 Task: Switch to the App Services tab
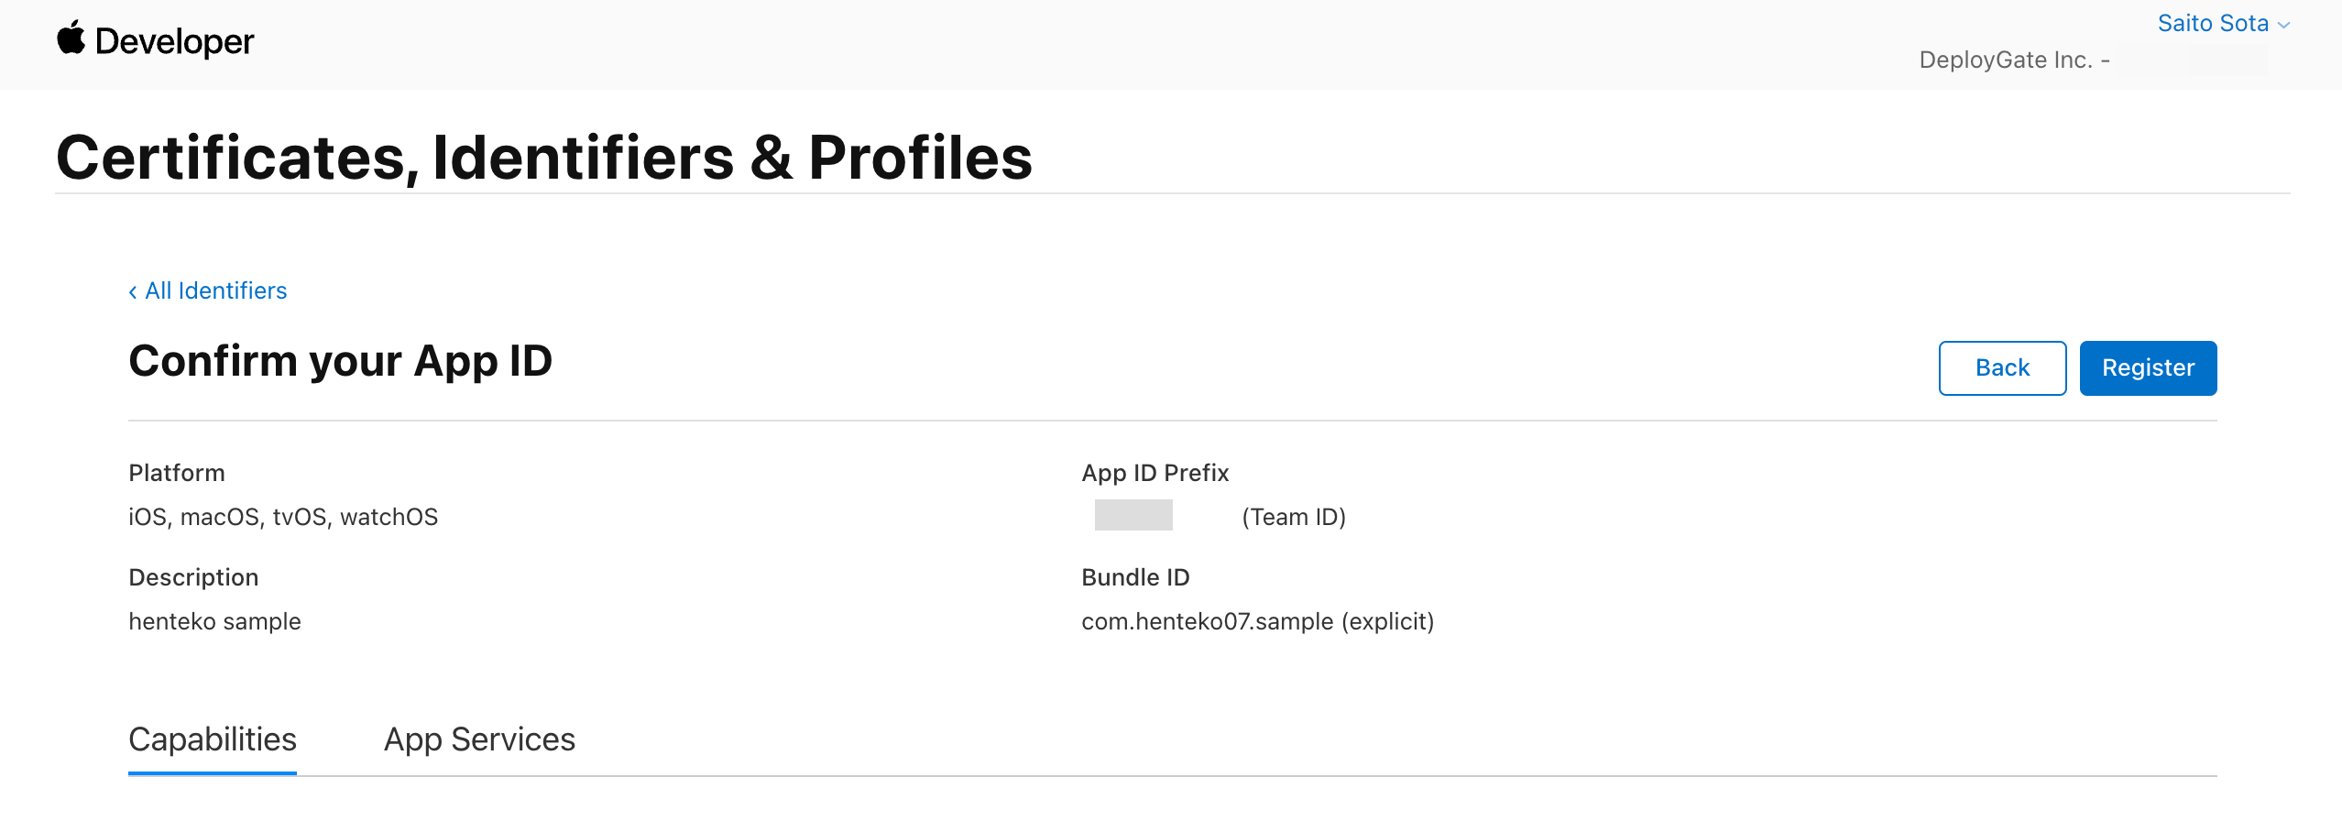coord(479,739)
